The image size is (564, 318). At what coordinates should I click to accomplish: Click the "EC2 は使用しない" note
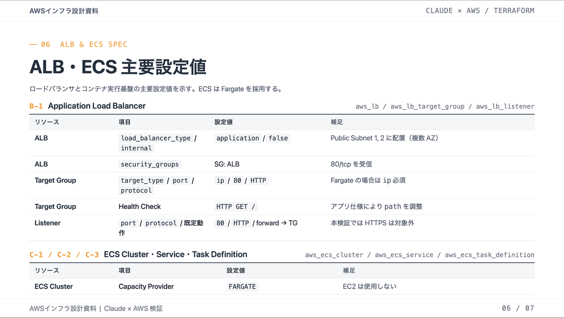point(370,286)
